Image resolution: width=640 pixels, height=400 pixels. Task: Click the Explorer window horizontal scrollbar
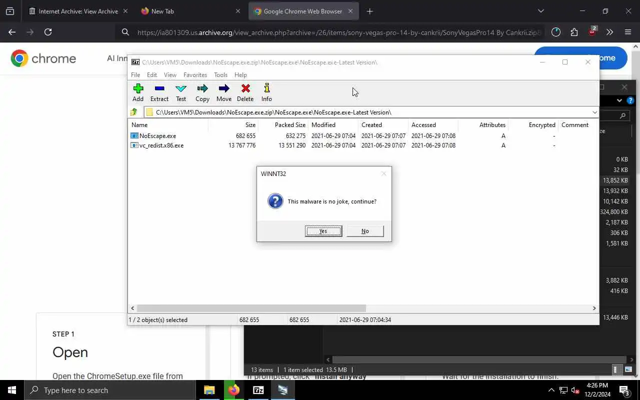[x=479, y=359]
